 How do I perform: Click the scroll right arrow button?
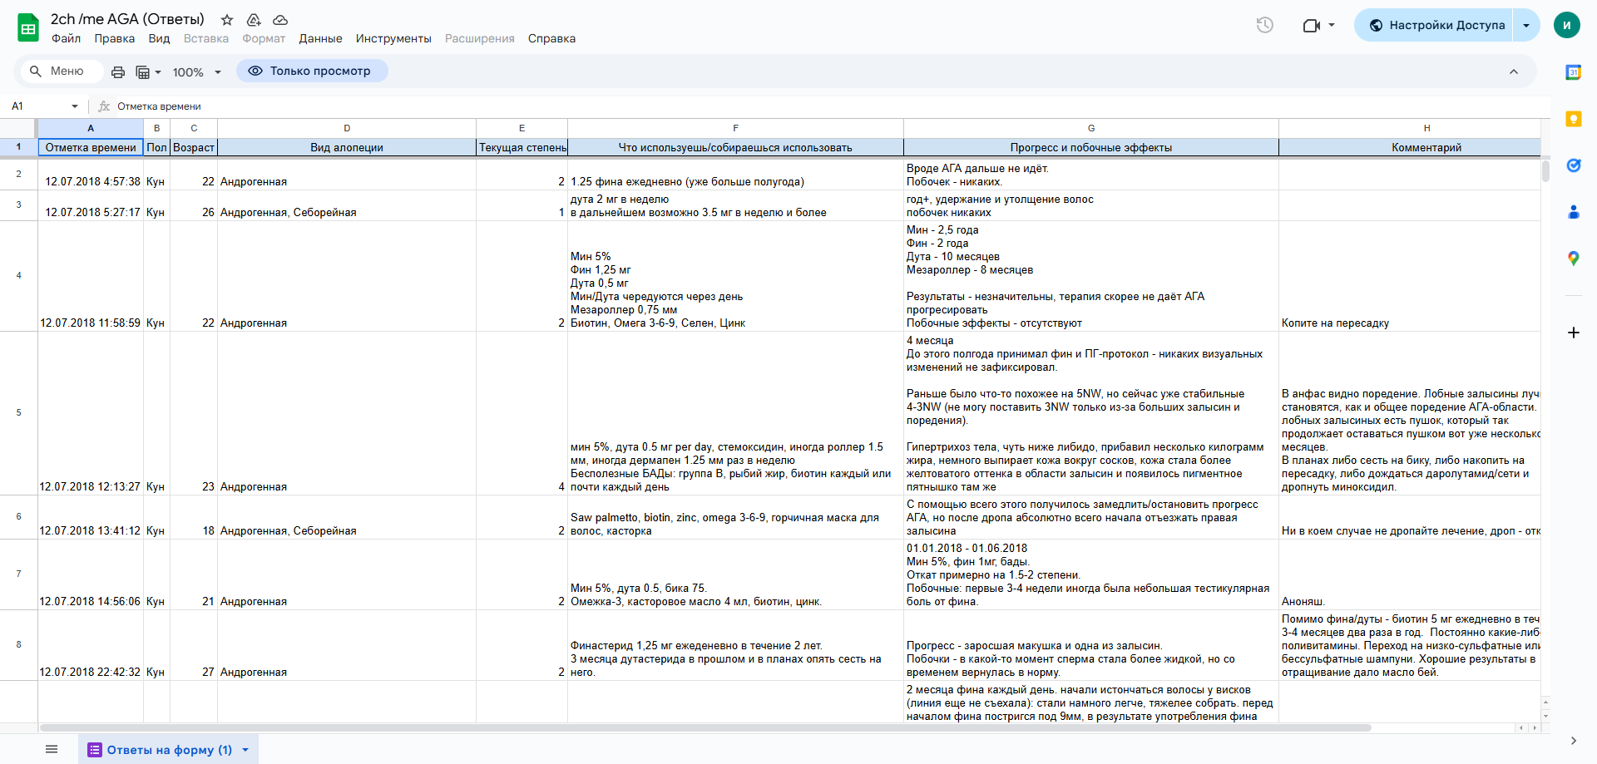click(1535, 727)
